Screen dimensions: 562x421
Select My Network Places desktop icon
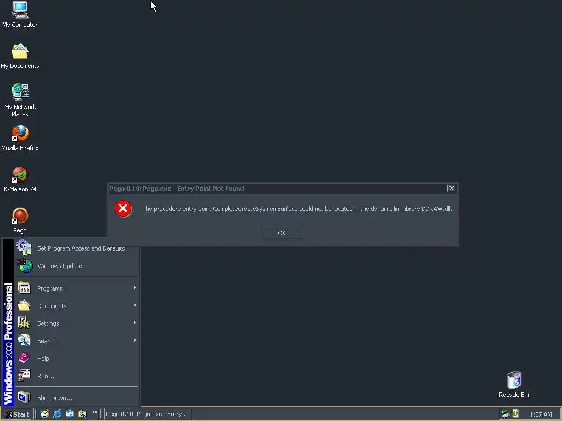pos(20,100)
